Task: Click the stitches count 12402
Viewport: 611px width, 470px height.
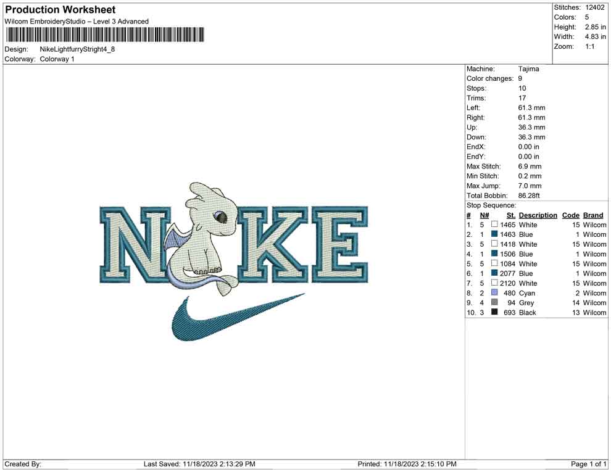Action: 595,7
